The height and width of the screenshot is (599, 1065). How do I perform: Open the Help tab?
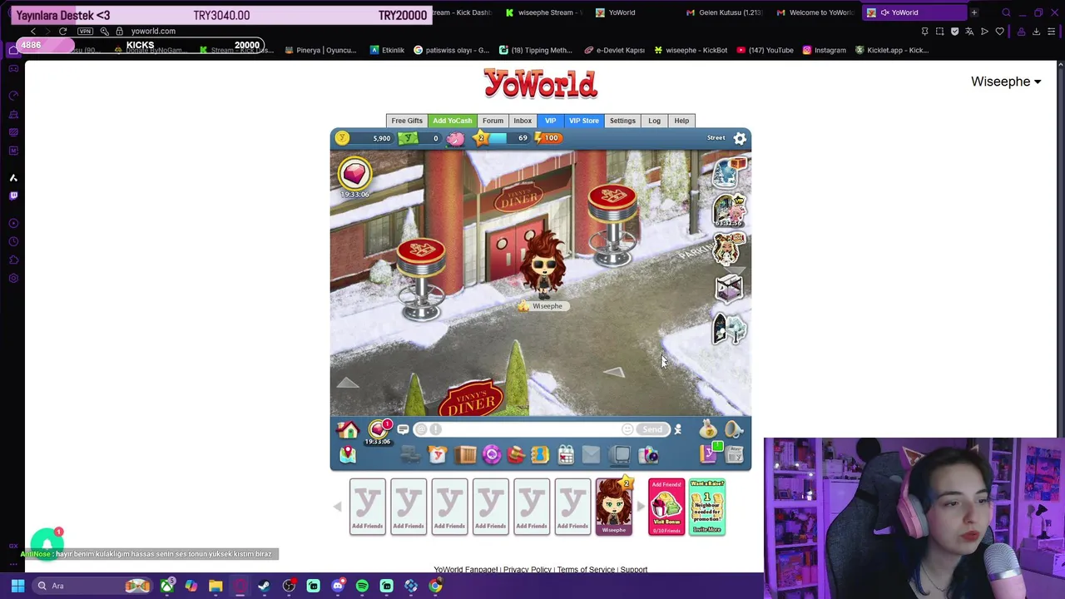tap(681, 121)
